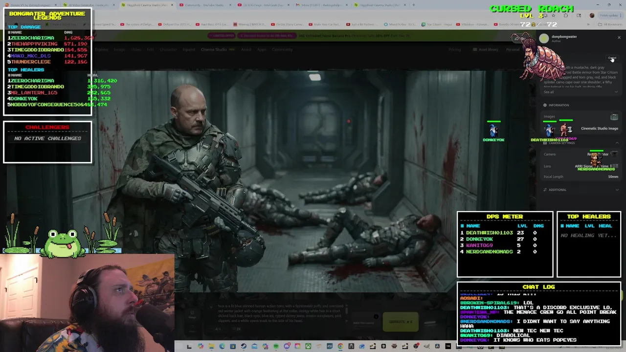626x352 pixels.
Task: Open the Video nav item
Action: 136,49
